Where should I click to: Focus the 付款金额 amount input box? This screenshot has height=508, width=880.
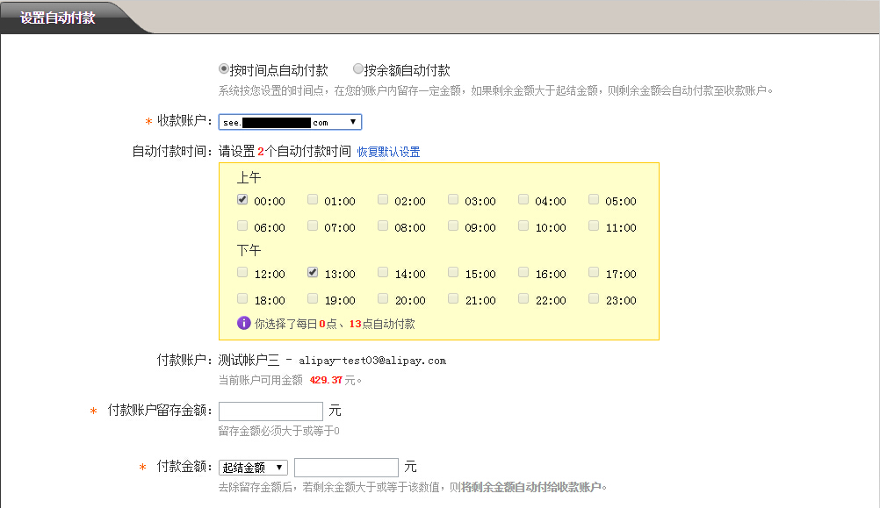click(346, 468)
